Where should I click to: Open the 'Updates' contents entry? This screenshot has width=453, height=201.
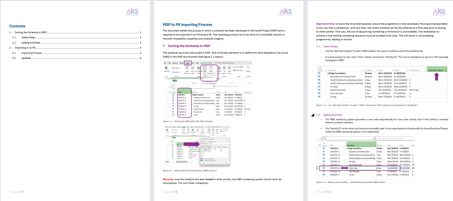pos(77,58)
